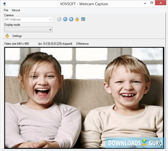Click the Difference status label
Screen dimensions: 168x151
pos(82,44)
